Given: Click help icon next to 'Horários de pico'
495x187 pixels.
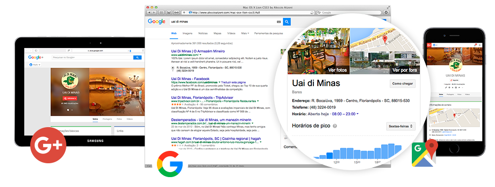Looking at the screenshot, I should pyautogui.click(x=335, y=126).
